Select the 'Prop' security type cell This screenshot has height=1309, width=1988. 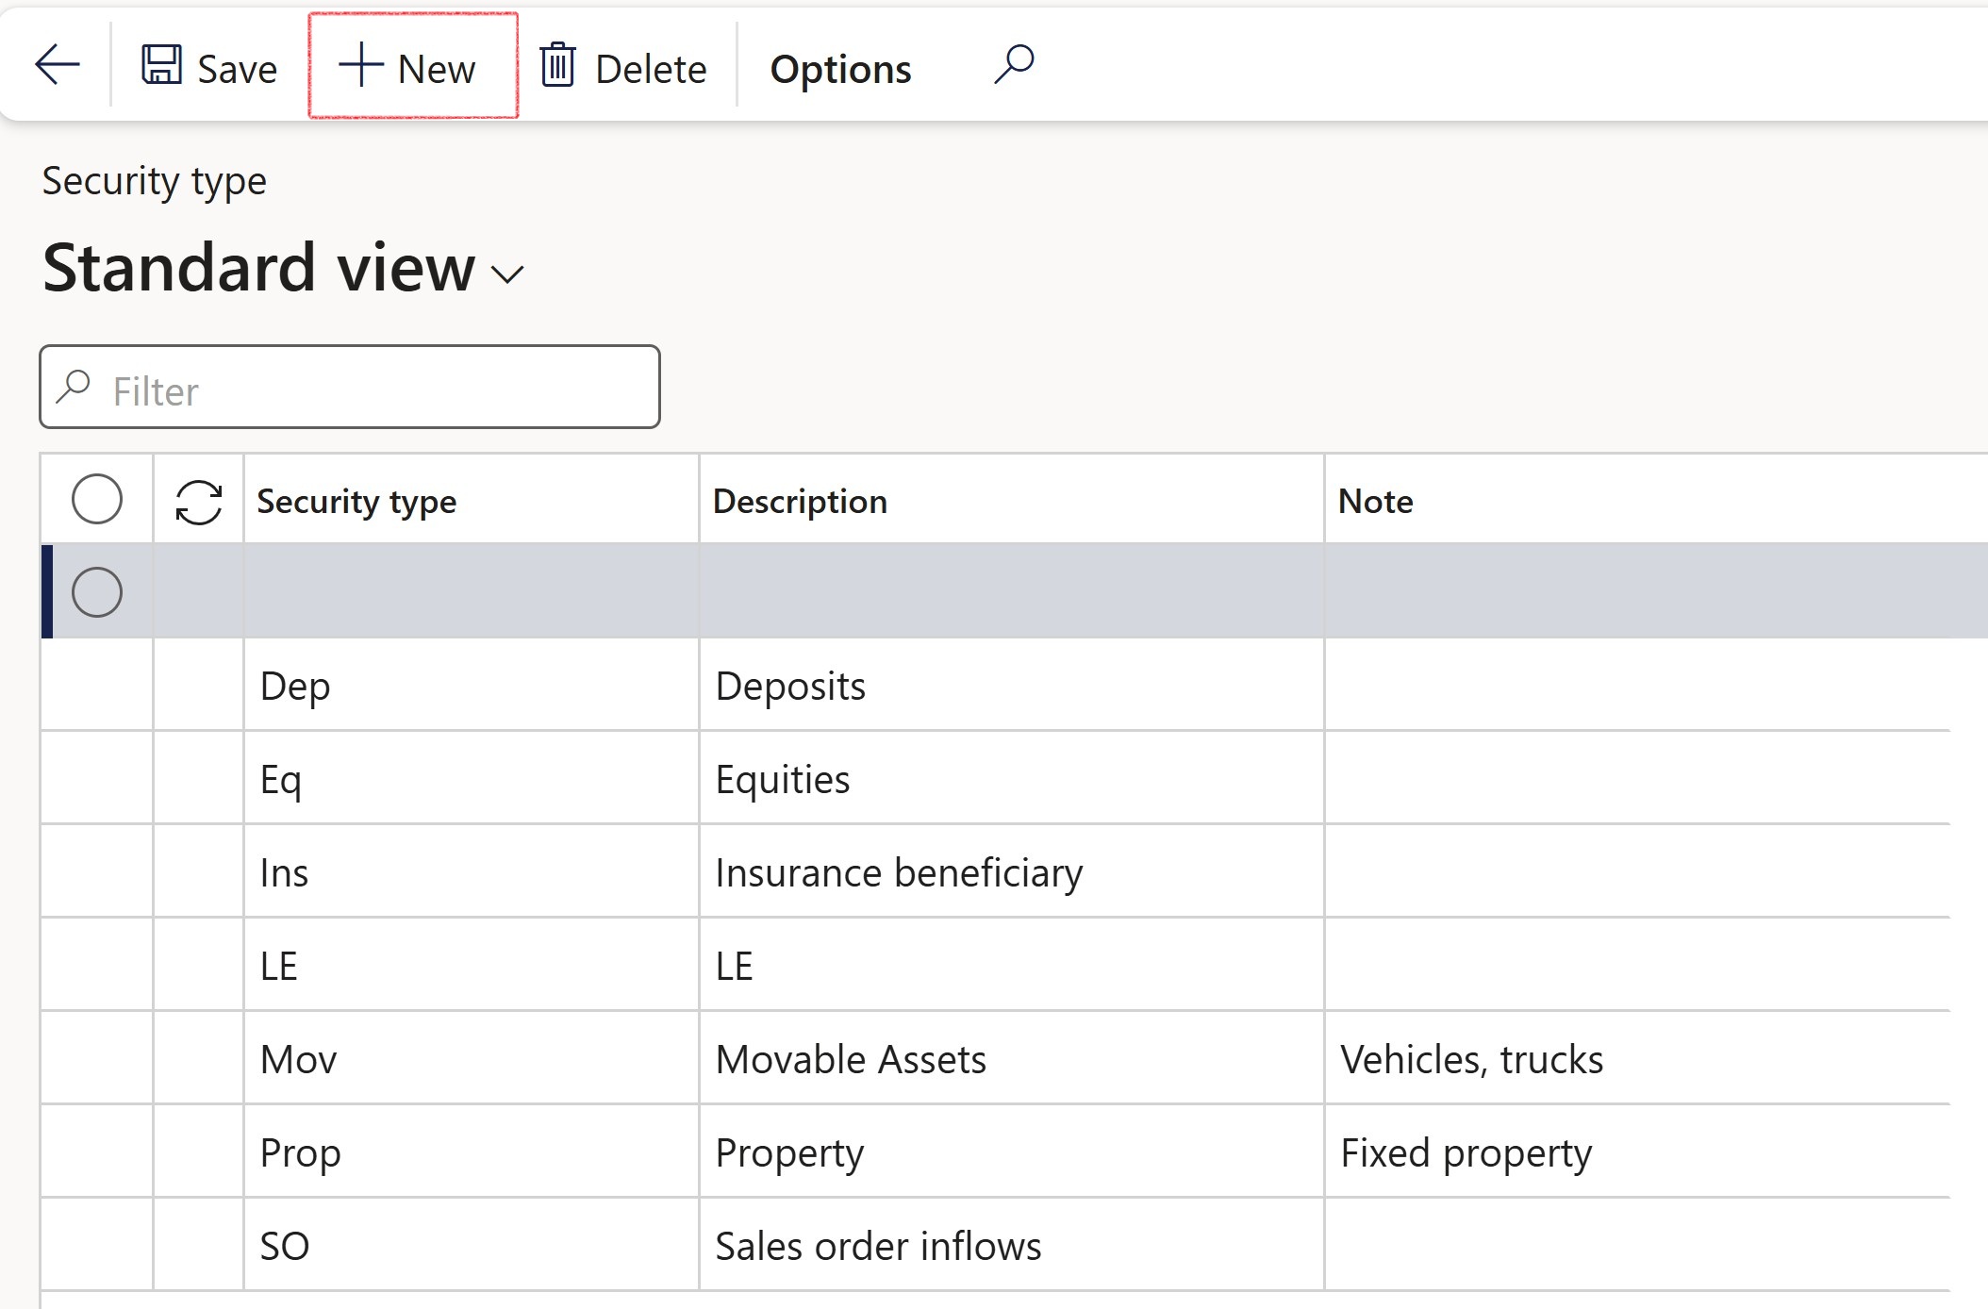(472, 1152)
